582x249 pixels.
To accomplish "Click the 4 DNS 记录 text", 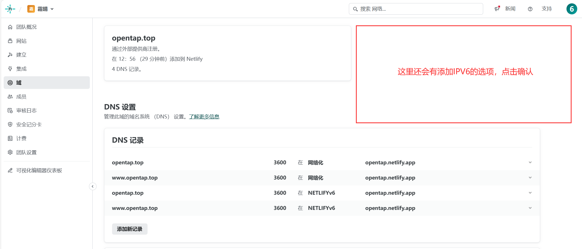I will (x=127, y=69).
